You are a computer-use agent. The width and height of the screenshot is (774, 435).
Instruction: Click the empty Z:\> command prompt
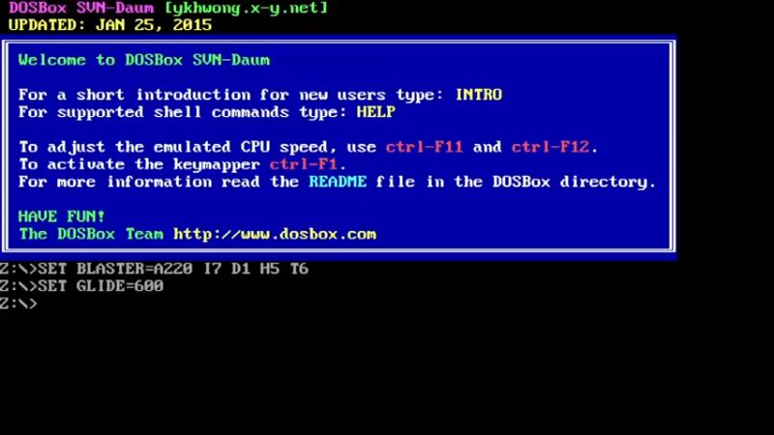18,304
